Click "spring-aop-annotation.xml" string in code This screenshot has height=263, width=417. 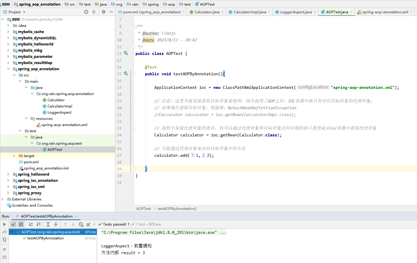click(363, 87)
